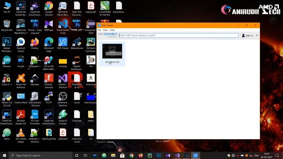The height and width of the screenshot is (159, 283).
Task: Expand the Sign in dropdown arrow
Action: point(257,35)
